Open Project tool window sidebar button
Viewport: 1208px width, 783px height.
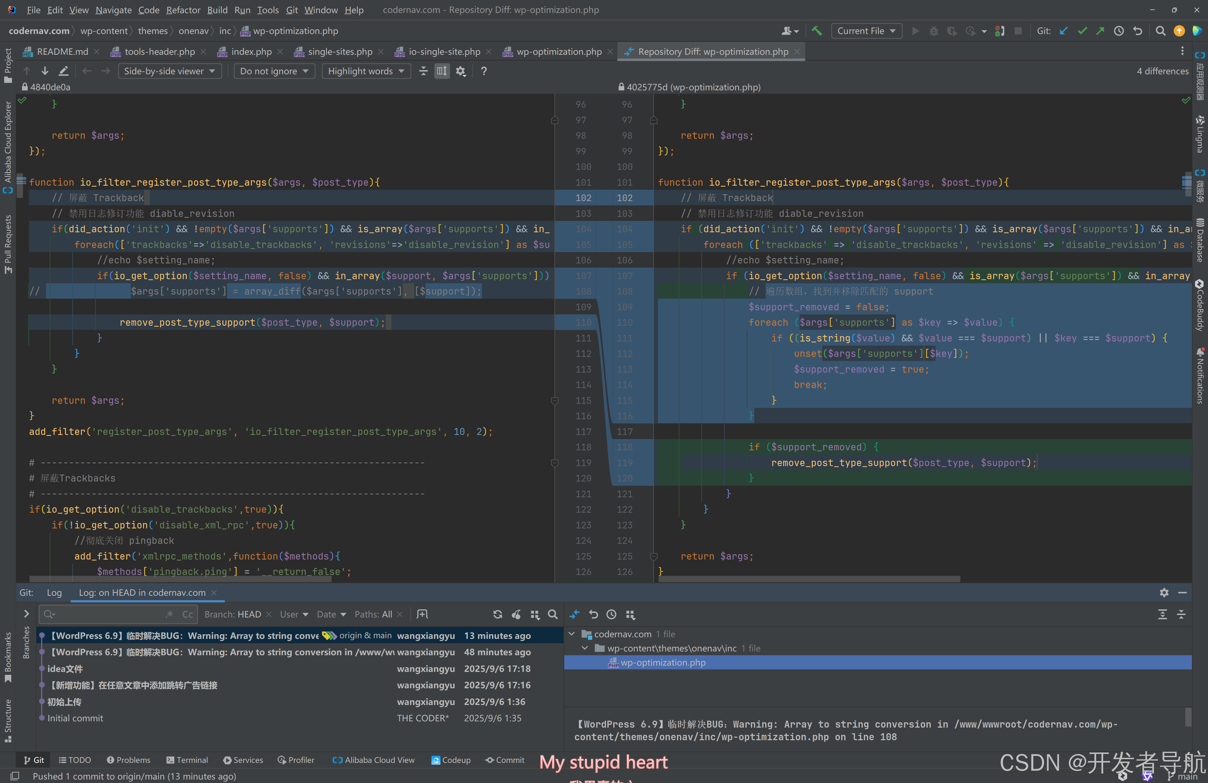tap(8, 66)
